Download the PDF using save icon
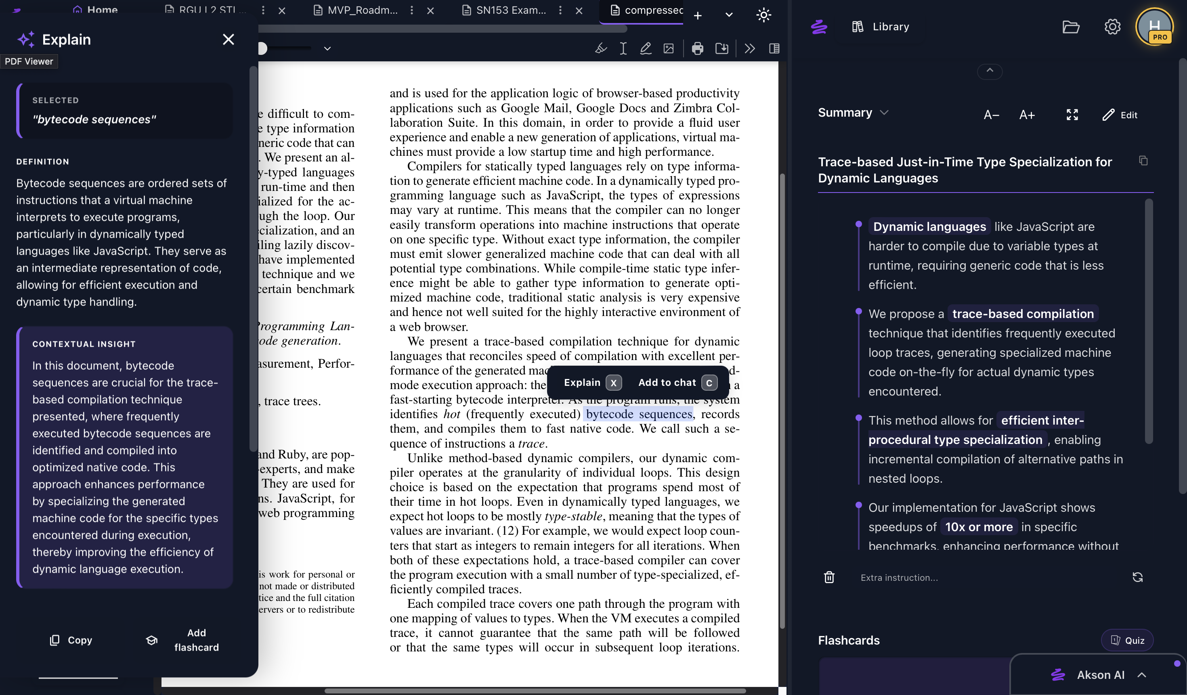 [x=721, y=48]
